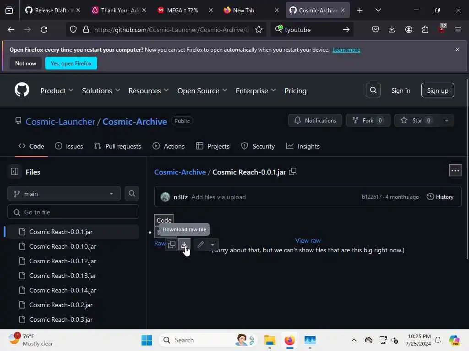Image resolution: width=469 pixels, height=351 pixels.
Task: Click the Sign up button
Action: 437,90
